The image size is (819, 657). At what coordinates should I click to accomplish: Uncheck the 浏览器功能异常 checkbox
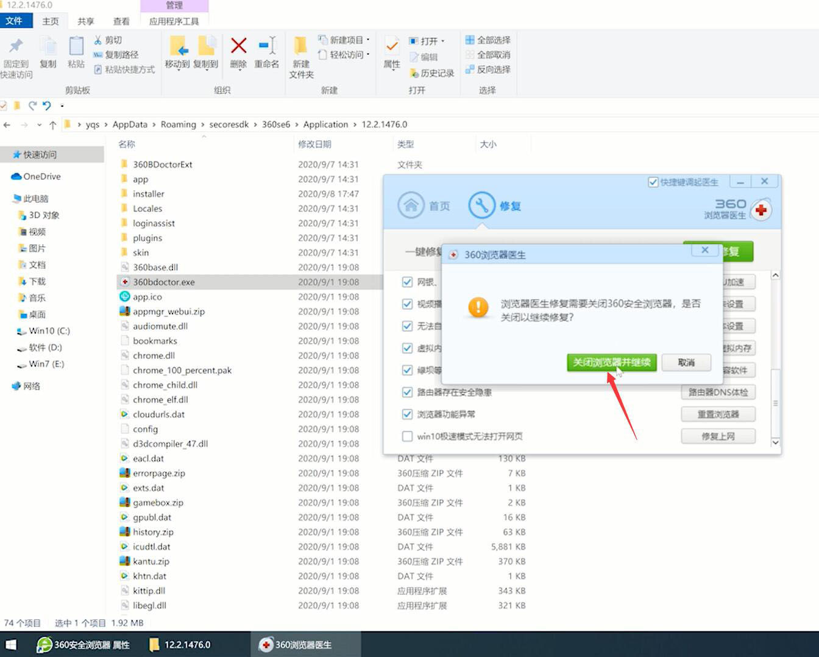(x=407, y=414)
